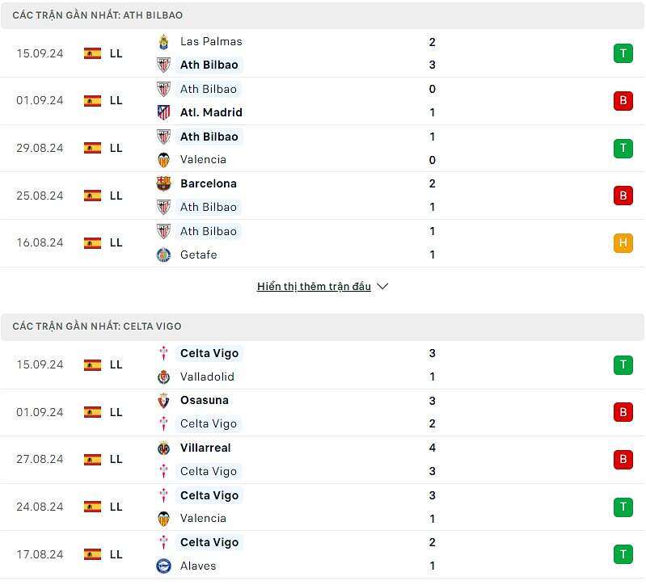Click the orange H badge for Getafe match

(623, 243)
